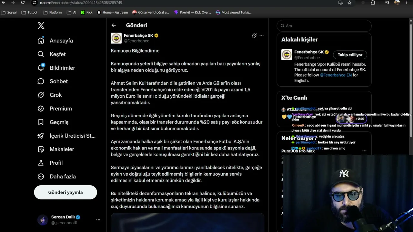
Task: Expand the Daha fazla menu
Action: 57,177
